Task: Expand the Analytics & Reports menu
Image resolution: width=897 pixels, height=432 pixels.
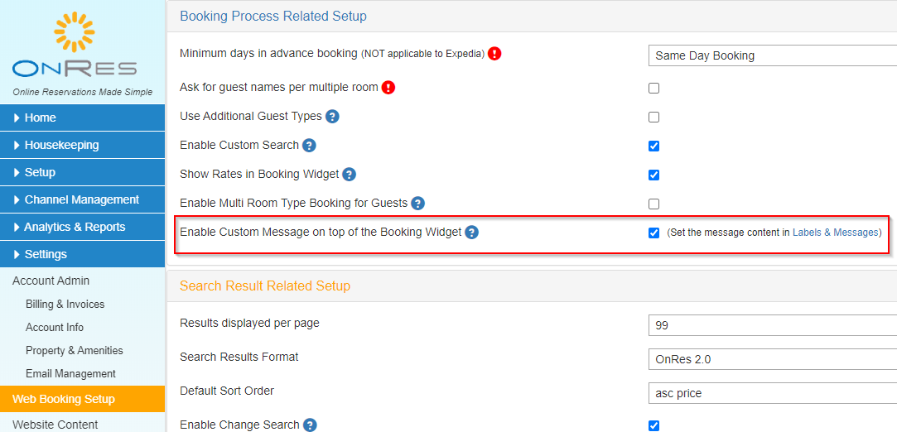Action: (x=82, y=227)
